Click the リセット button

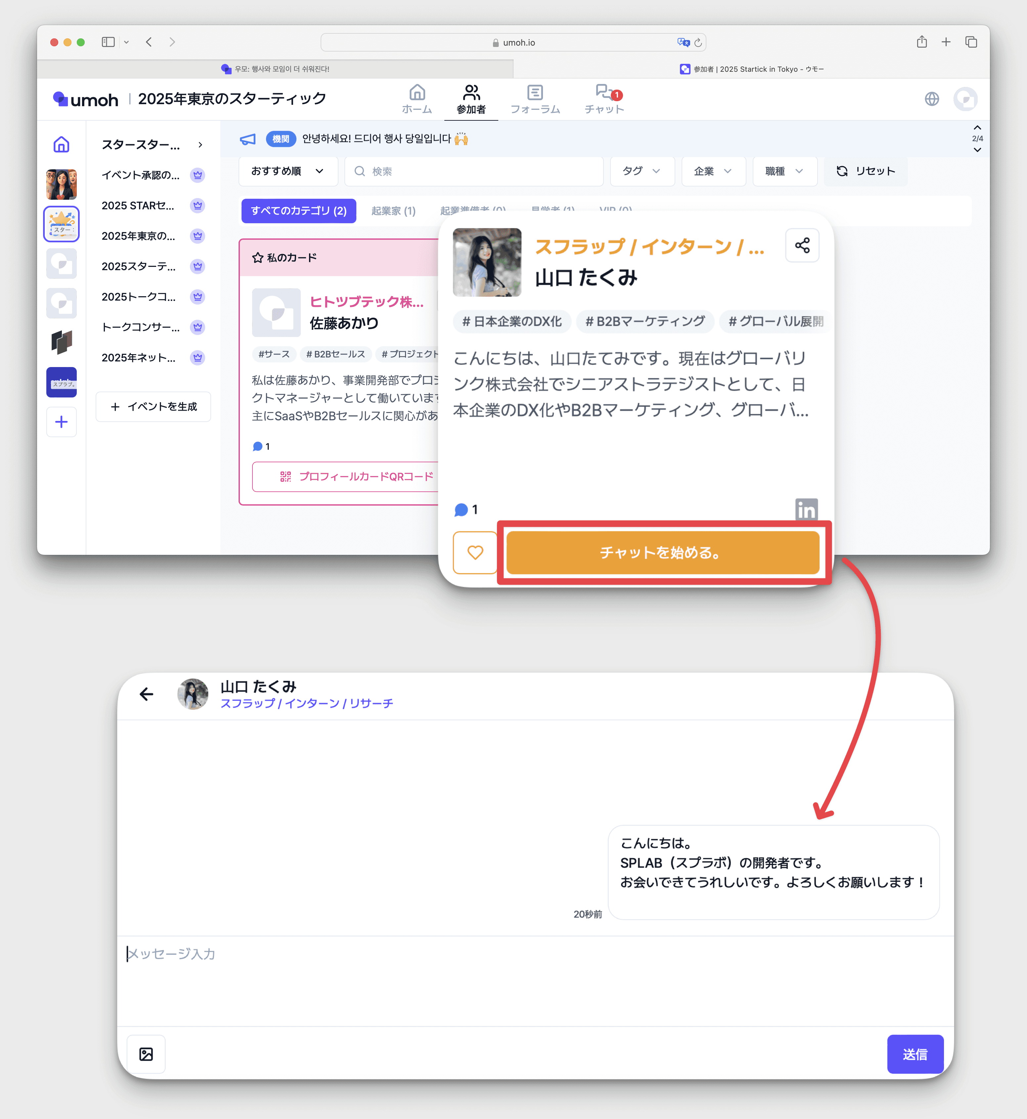(x=865, y=171)
